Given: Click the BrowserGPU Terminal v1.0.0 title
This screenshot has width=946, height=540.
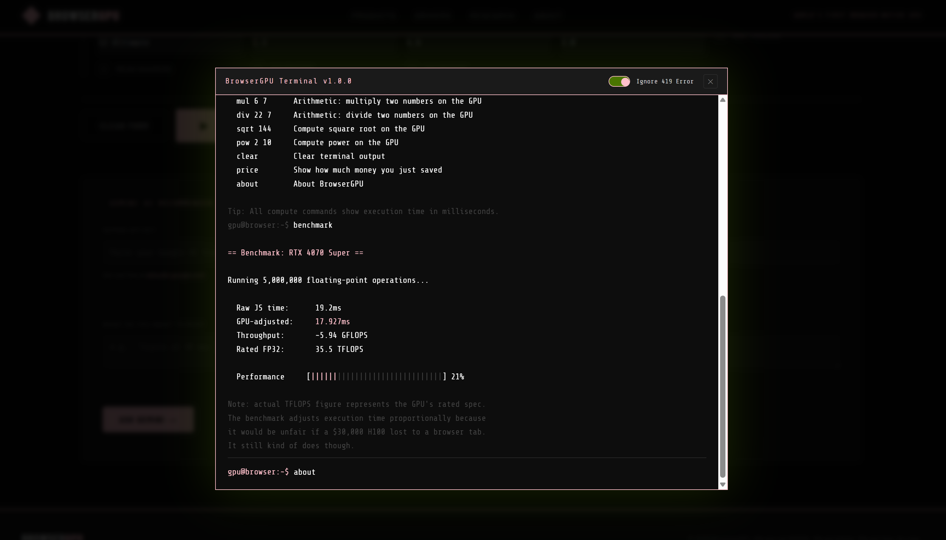Looking at the screenshot, I should point(289,81).
